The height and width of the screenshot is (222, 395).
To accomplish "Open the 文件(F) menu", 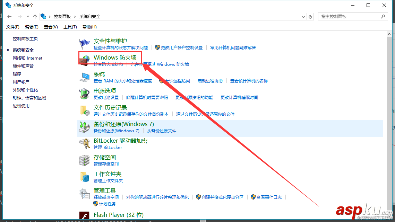I will coord(12,27).
